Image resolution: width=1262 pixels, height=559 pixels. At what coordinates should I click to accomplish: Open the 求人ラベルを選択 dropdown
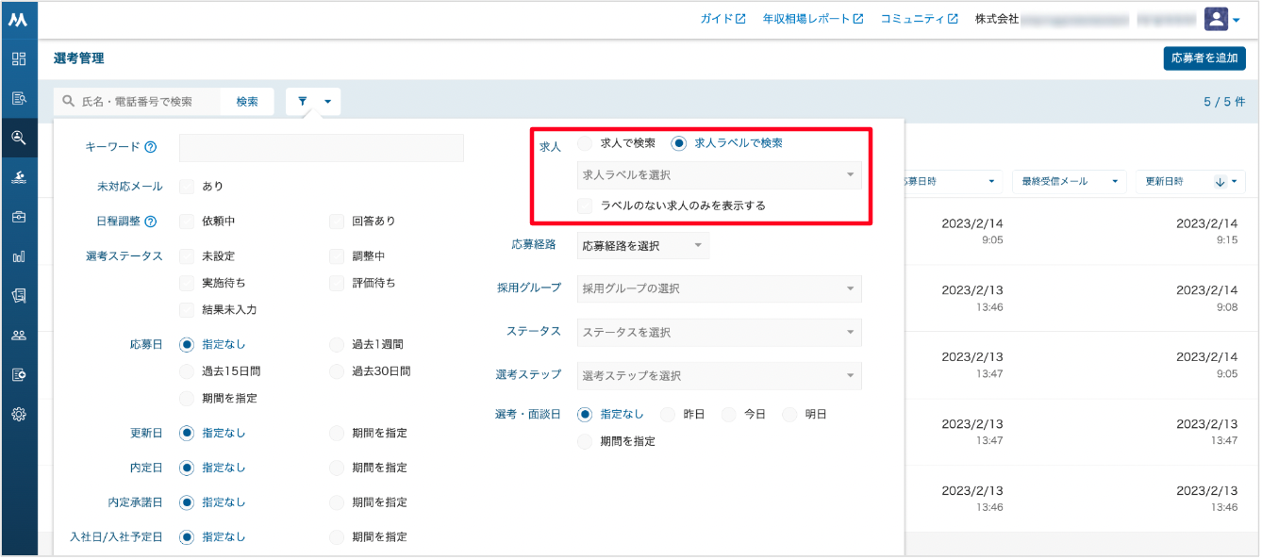coord(719,175)
